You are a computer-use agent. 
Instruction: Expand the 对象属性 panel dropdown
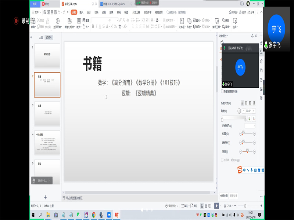tap(228, 36)
